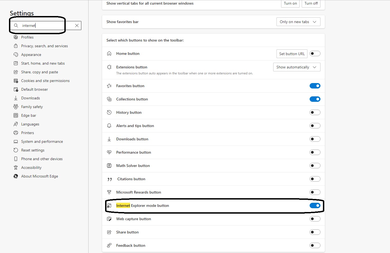
Task: Expand the Extensions button Show automatically dropdown
Action: pyautogui.click(x=296, y=67)
